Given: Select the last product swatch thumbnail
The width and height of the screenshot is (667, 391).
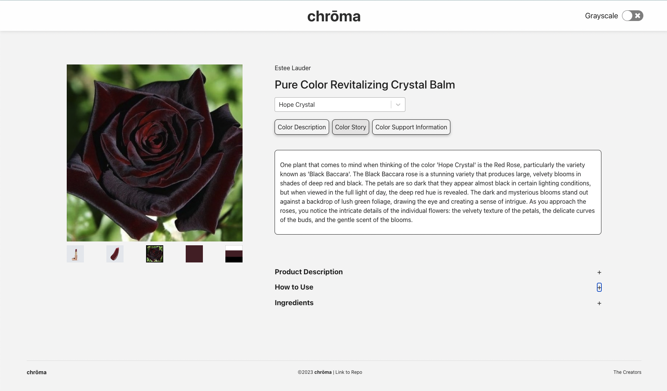Looking at the screenshot, I should (x=233, y=253).
